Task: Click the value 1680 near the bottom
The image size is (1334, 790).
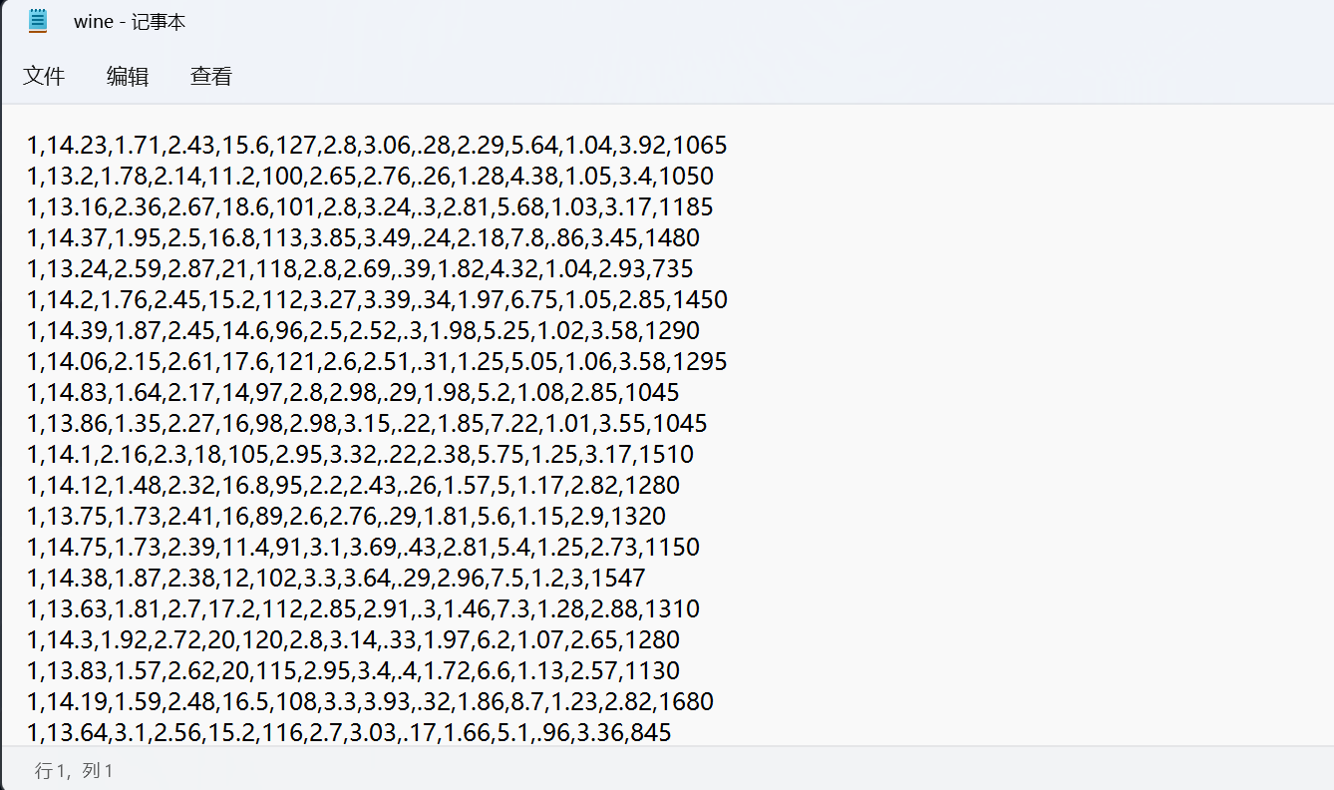Action: [686, 702]
